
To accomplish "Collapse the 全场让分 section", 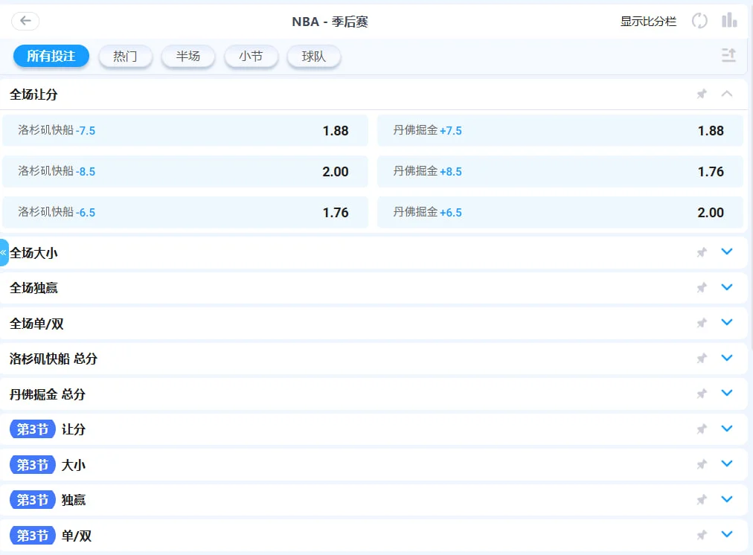I will pos(727,94).
